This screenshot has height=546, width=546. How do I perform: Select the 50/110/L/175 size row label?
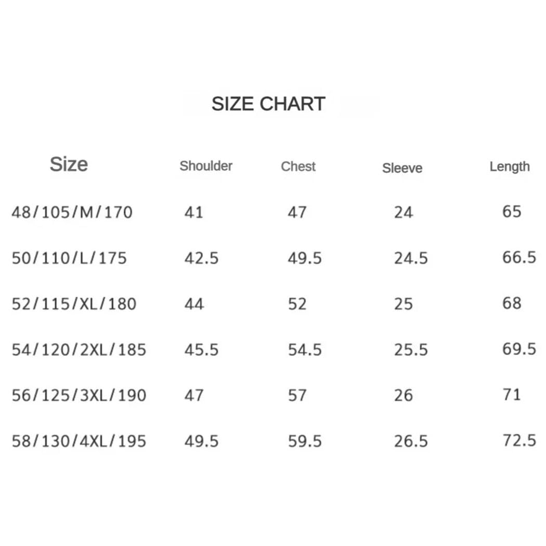pyautogui.click(x=69, y=258)
